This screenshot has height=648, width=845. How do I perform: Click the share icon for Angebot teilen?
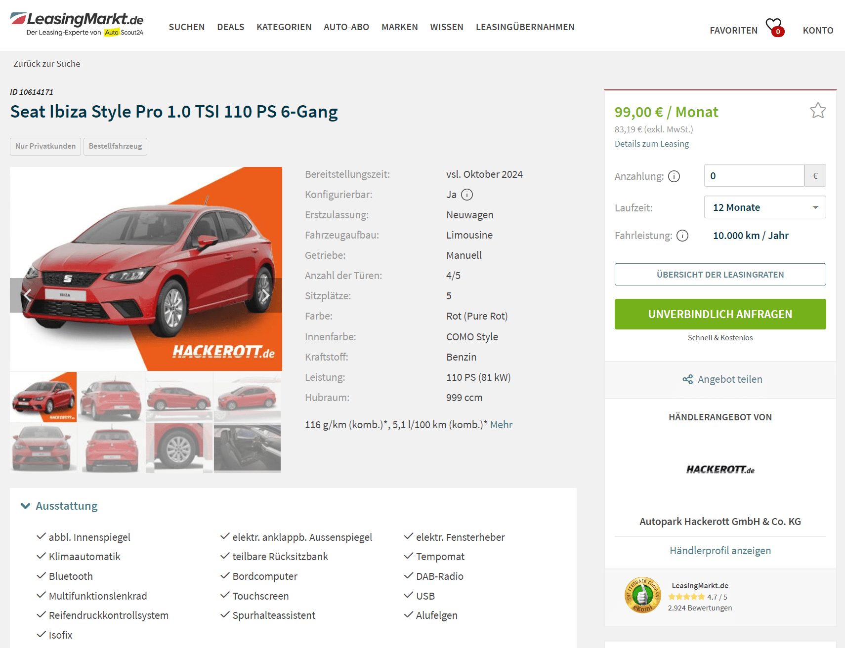687,379
